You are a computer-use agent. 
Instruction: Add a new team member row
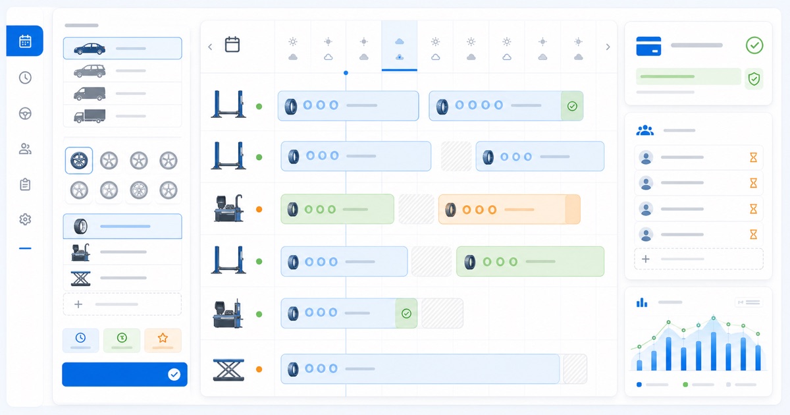point(698,259)
